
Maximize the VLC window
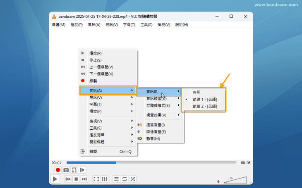coord(231,17)
